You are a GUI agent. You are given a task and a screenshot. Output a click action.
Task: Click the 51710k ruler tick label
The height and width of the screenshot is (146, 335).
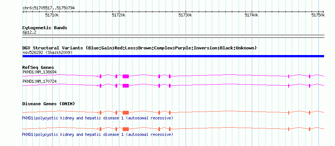tap(52, 15)
